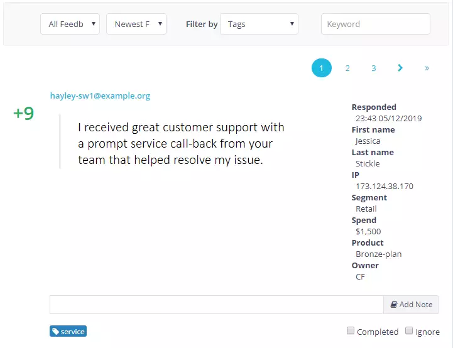The height and width of the screenshot is (348, 453).
Task: Click the first name value Jessica
Action: (x=368, y=141)
